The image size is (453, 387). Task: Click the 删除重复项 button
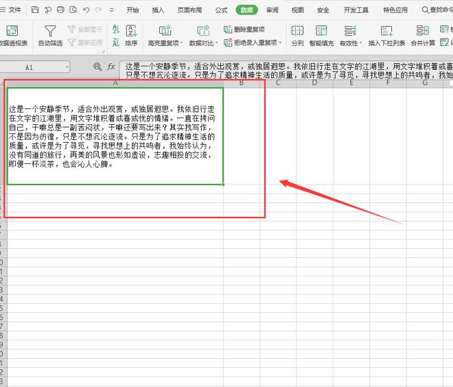244,30
